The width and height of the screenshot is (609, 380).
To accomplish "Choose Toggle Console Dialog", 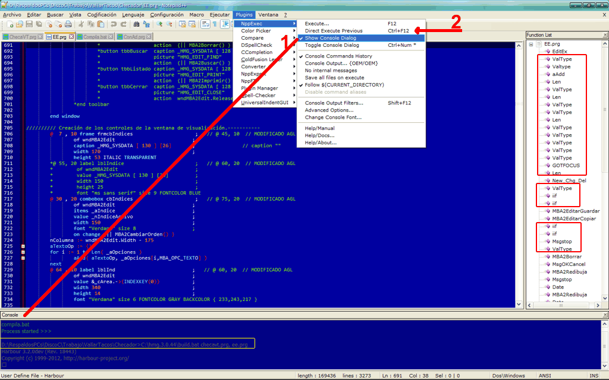I will click(361, 45).
